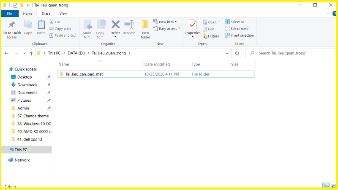Select This PC in sidebar
Screen dimensions: 338x190
coord(26,149)
